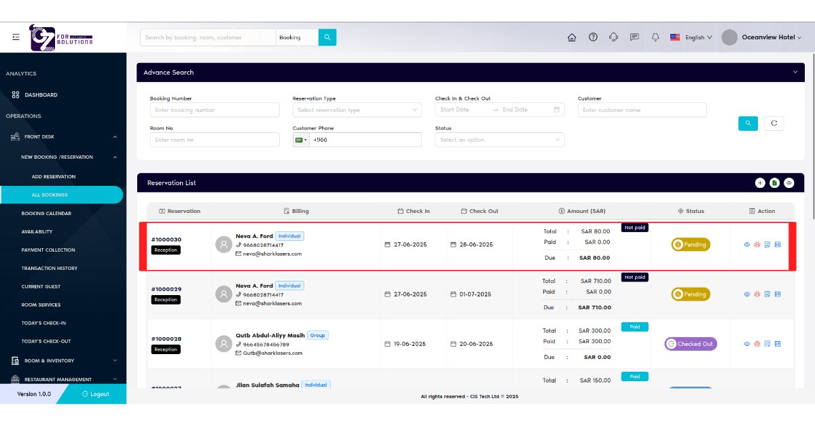Open the Reservation Type dropdown
Screen dimensions: 815x426
[357, 109]
